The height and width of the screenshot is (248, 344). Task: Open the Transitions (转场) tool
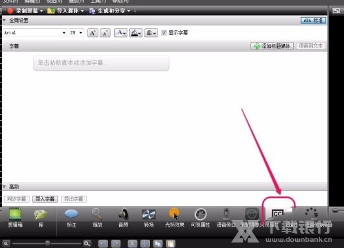pos(149,218)
